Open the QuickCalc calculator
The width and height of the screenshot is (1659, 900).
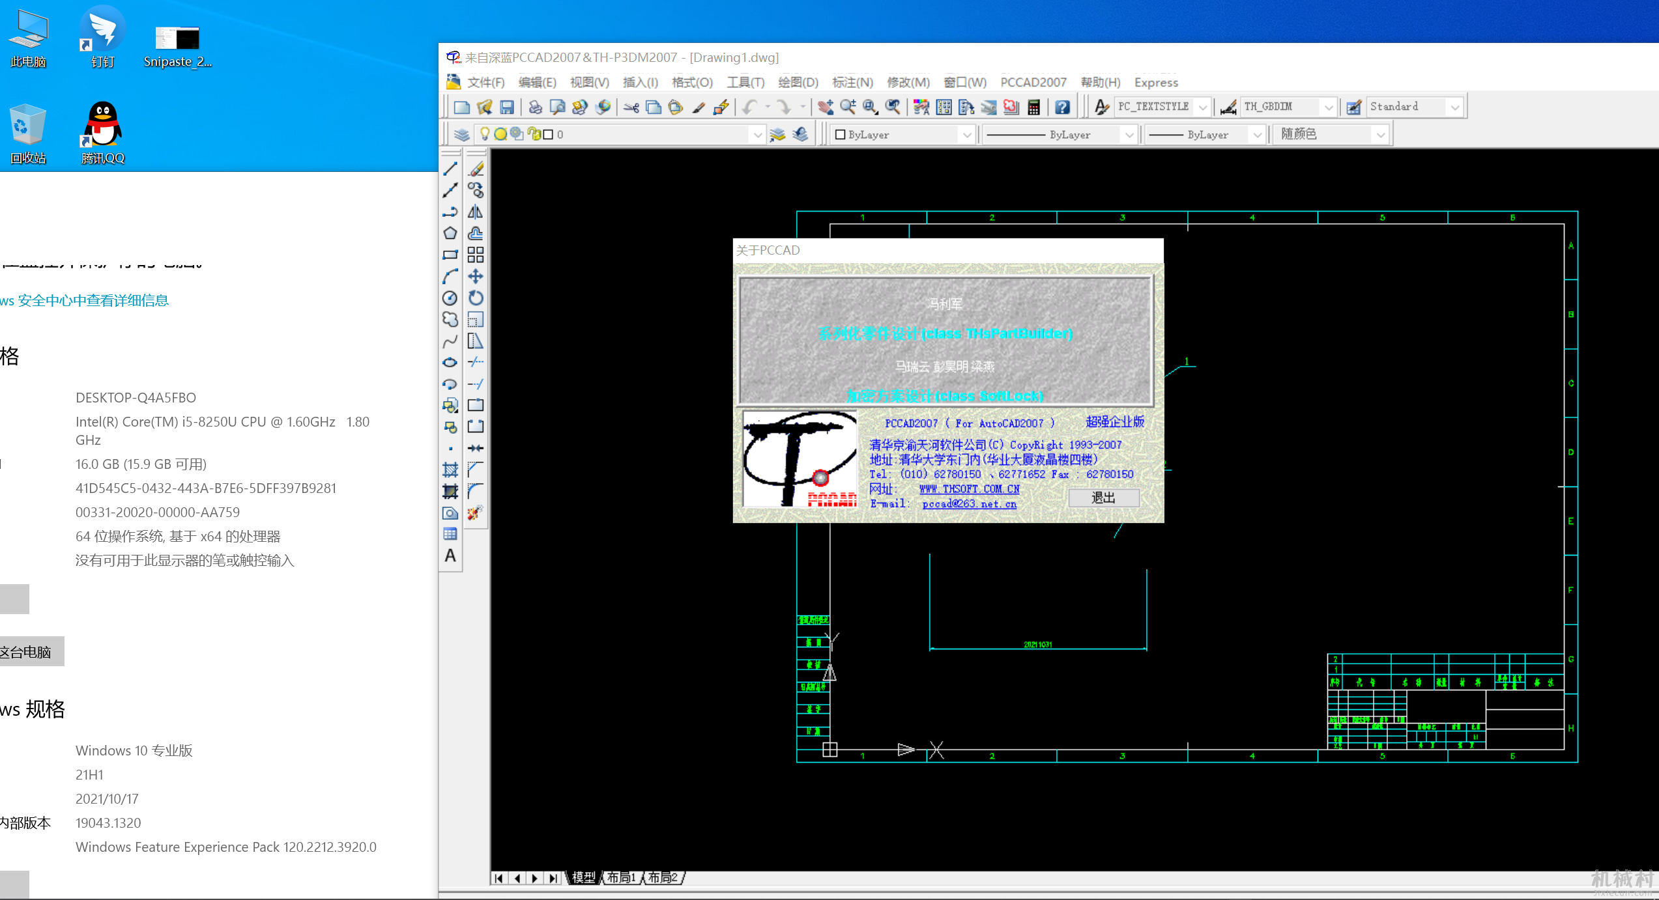[x=1034, y=107]
